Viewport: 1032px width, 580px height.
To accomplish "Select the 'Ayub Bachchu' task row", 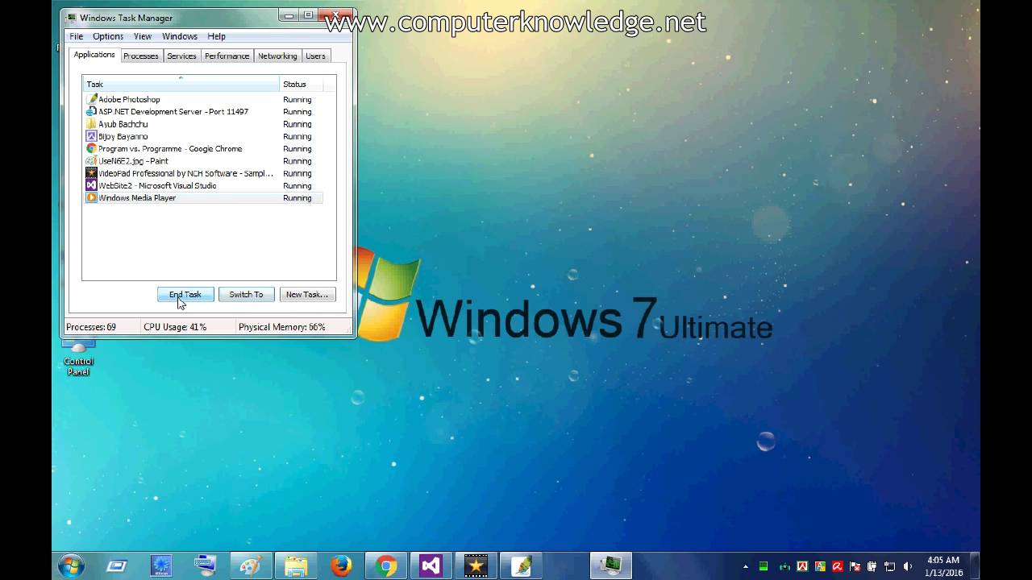I will [x=203, y=124].
